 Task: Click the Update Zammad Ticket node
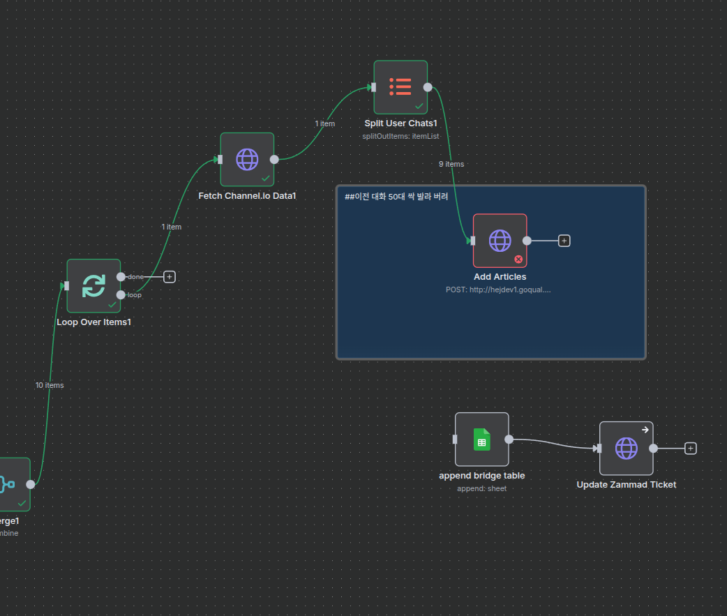pyautogui.click(x=626, y=448)
